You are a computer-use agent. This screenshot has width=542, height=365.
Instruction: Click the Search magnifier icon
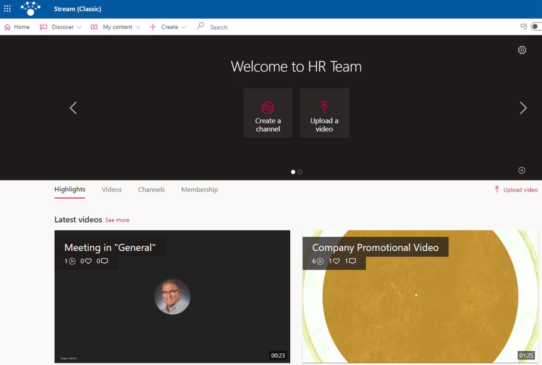[200, 26]
